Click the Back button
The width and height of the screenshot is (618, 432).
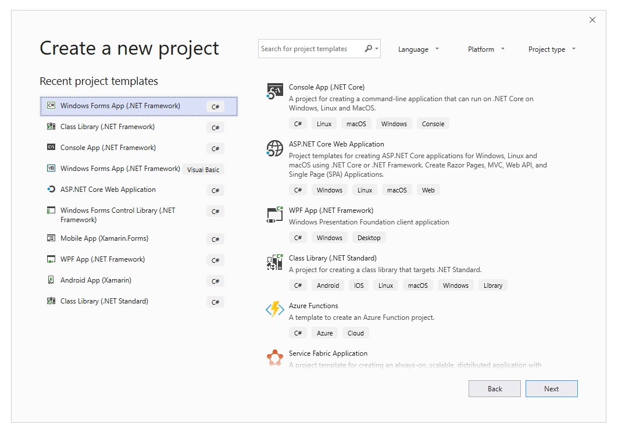pyautogui.click(x=495, y=388)
